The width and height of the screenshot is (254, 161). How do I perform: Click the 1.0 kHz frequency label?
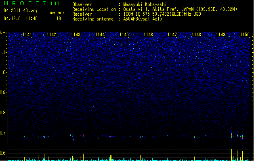4,72
